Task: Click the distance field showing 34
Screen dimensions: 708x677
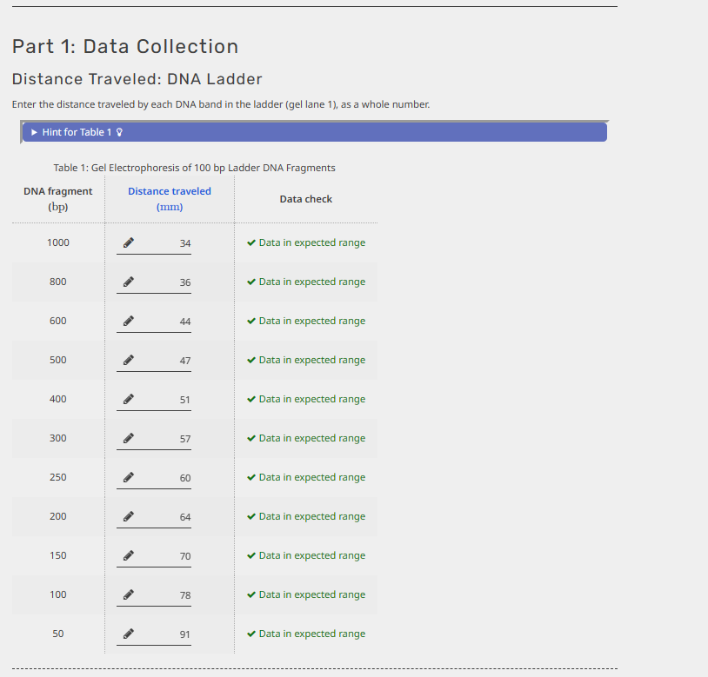Action: coord(170,243)
